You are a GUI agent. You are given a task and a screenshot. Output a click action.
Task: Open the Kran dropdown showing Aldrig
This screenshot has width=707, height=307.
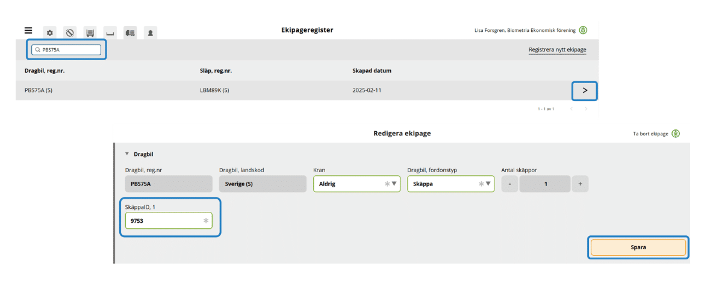pyautogui.click(x=357, y=184)
